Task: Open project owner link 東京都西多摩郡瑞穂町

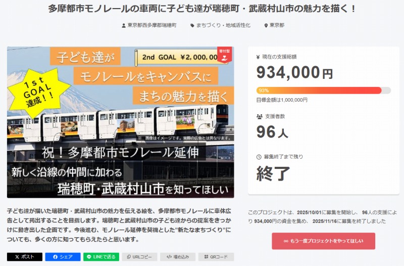Action: point(151,25)
